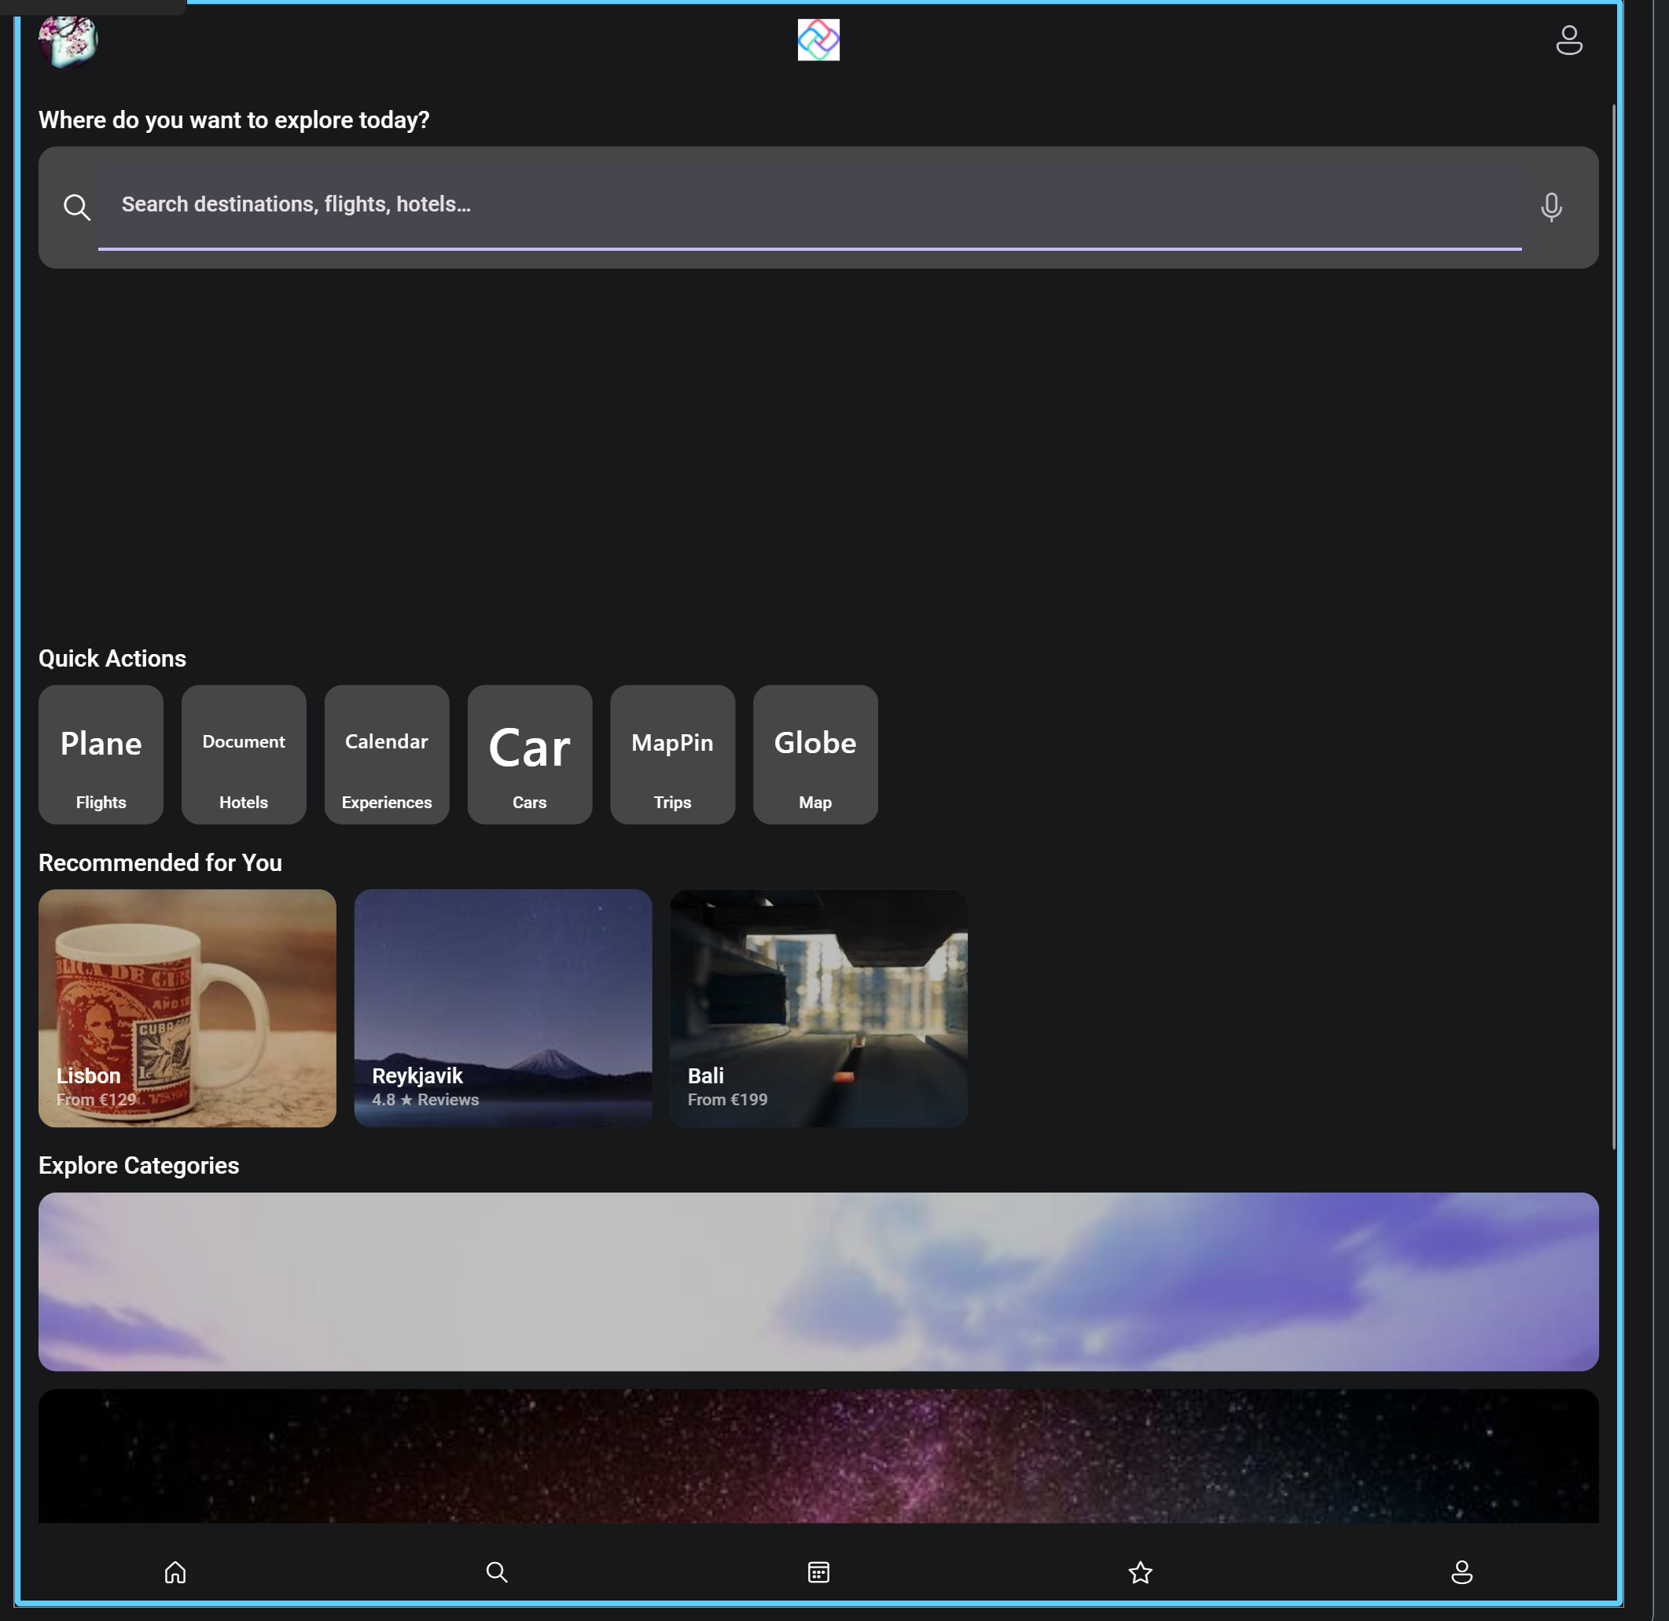Open the Lisbon recommendation card
The height and width of the screenshot is (1621, 1669).
[187, 1008]
